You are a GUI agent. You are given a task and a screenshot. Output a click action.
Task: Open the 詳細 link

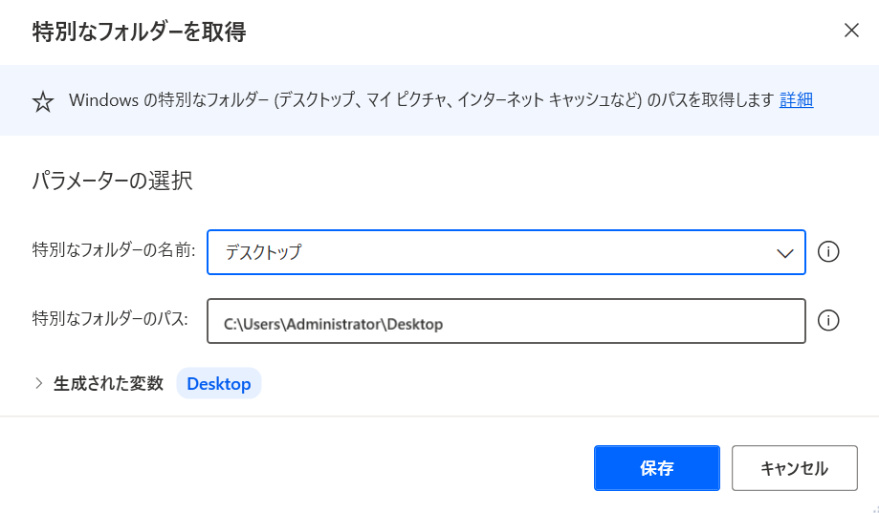coord(796,100)
